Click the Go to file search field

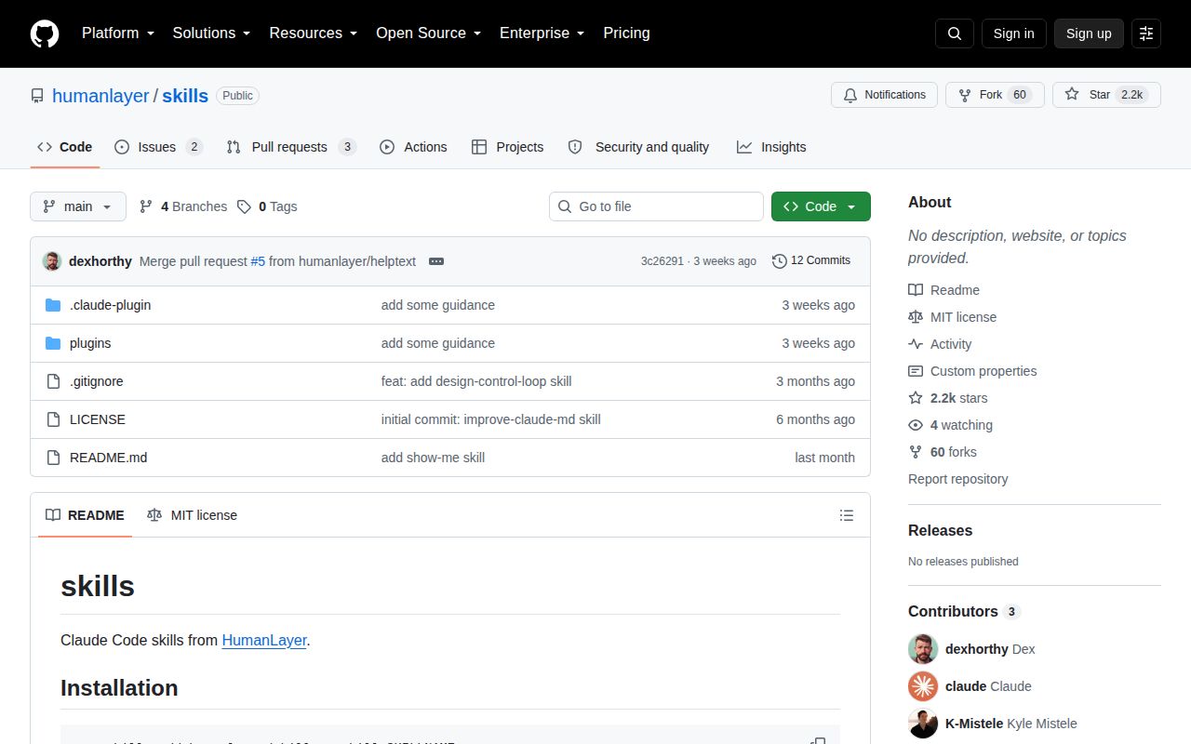click(x=656, y=206)
